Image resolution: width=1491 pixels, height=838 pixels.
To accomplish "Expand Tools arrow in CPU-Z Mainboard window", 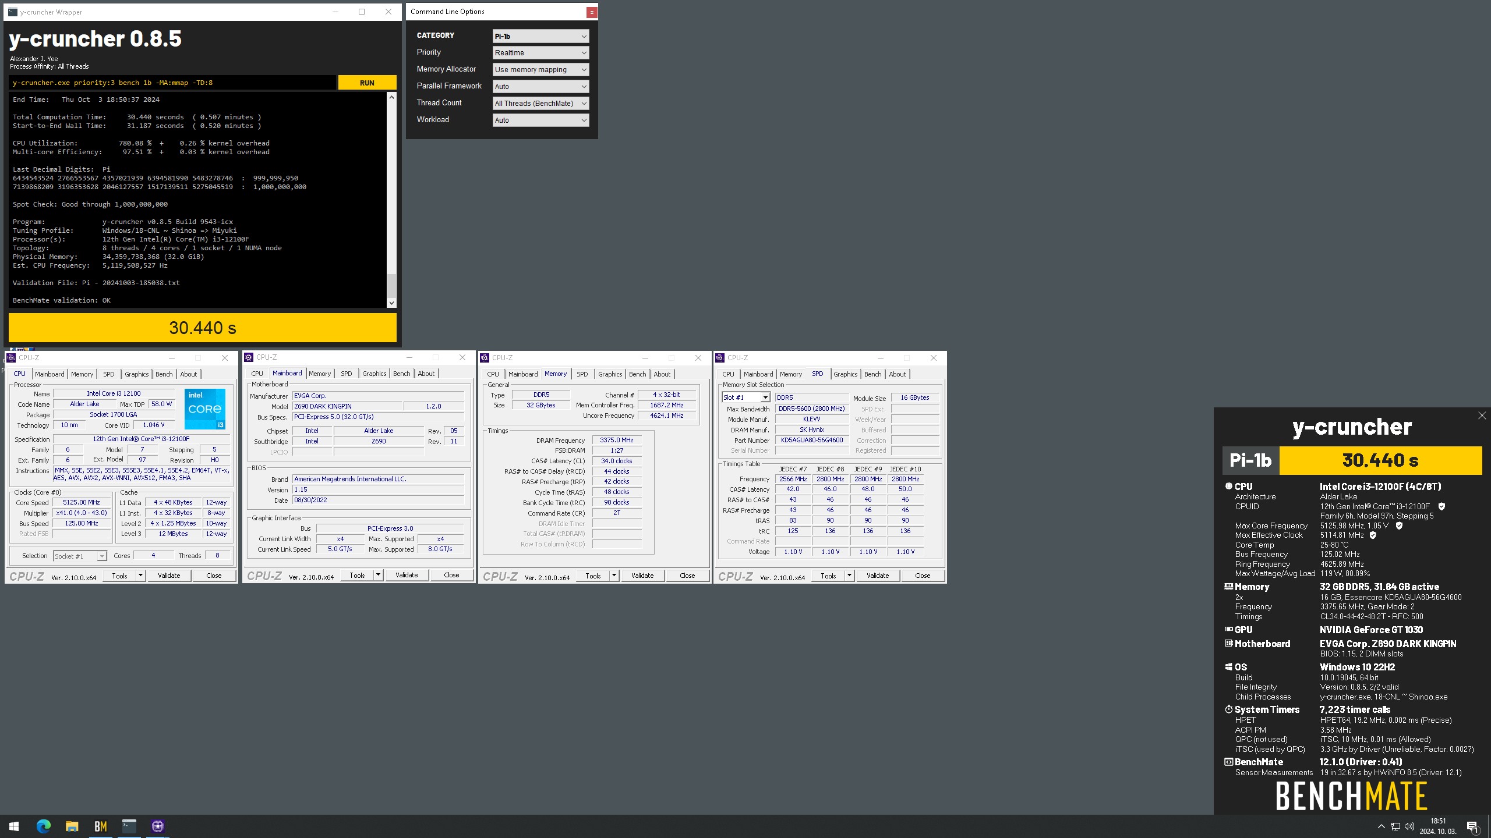I will pos(378,575).
